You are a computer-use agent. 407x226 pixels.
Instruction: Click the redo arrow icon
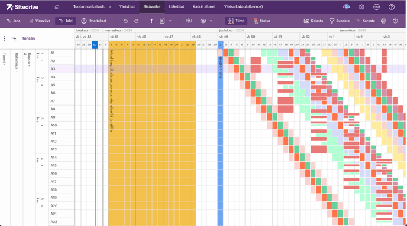point(136,21)
